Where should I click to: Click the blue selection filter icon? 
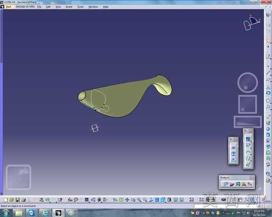pos(86,200)
